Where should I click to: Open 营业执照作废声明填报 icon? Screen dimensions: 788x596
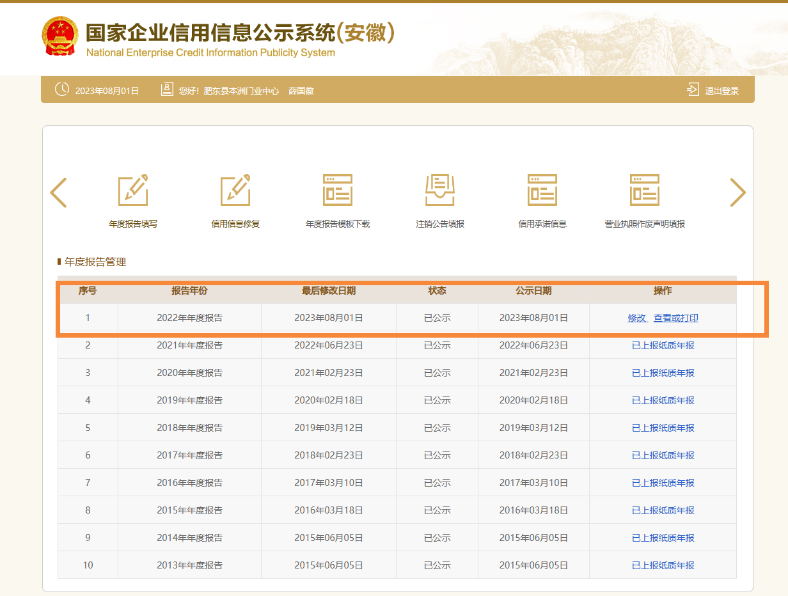point(645,190)
